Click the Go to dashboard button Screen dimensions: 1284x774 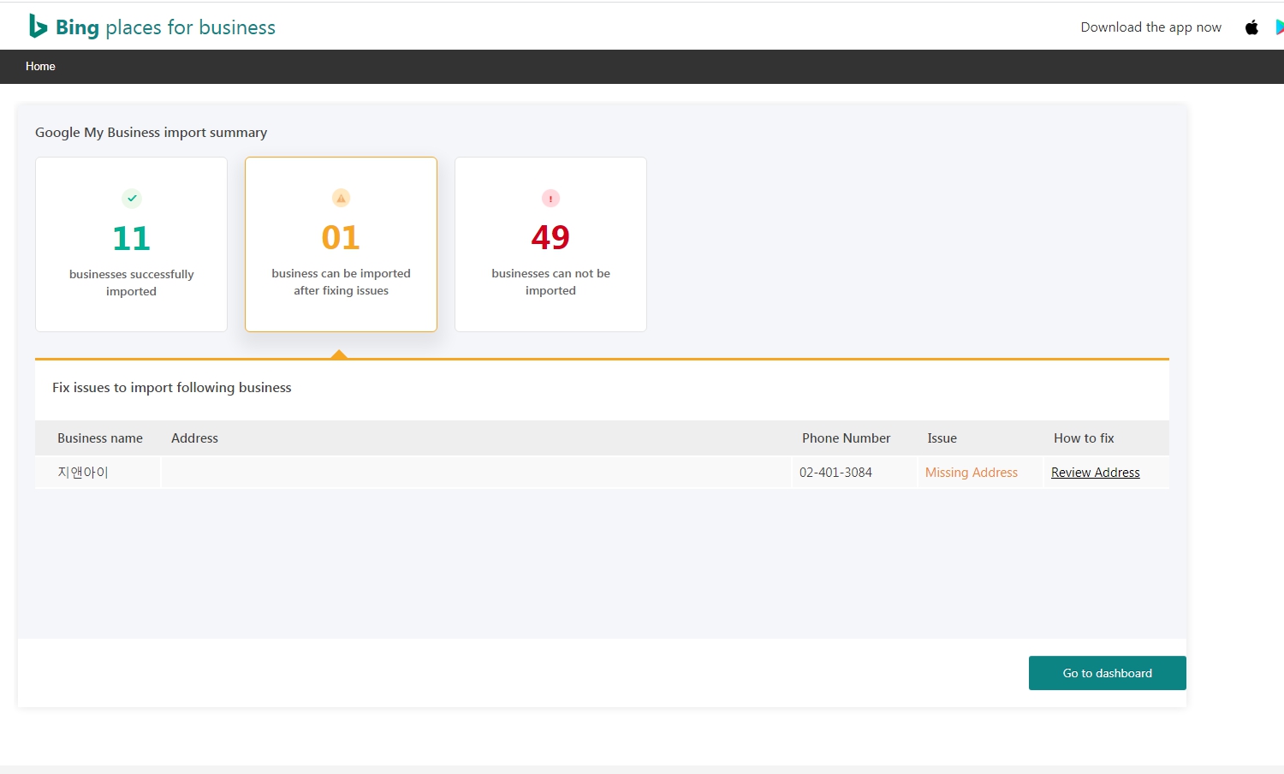pyautogui.click(x=1107, y=673)
